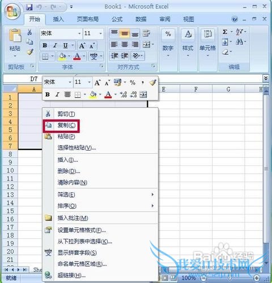This screenshot has height=283, width=272.
Task: Align text right in ribbon
Action: coord(135,45)
